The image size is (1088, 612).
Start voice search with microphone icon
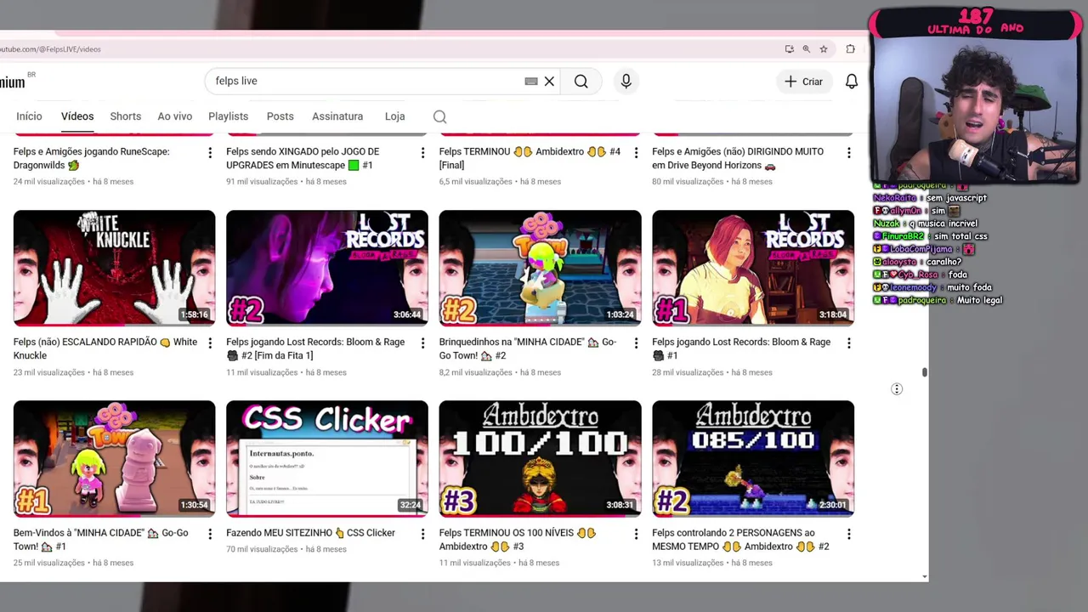[626, 82]
